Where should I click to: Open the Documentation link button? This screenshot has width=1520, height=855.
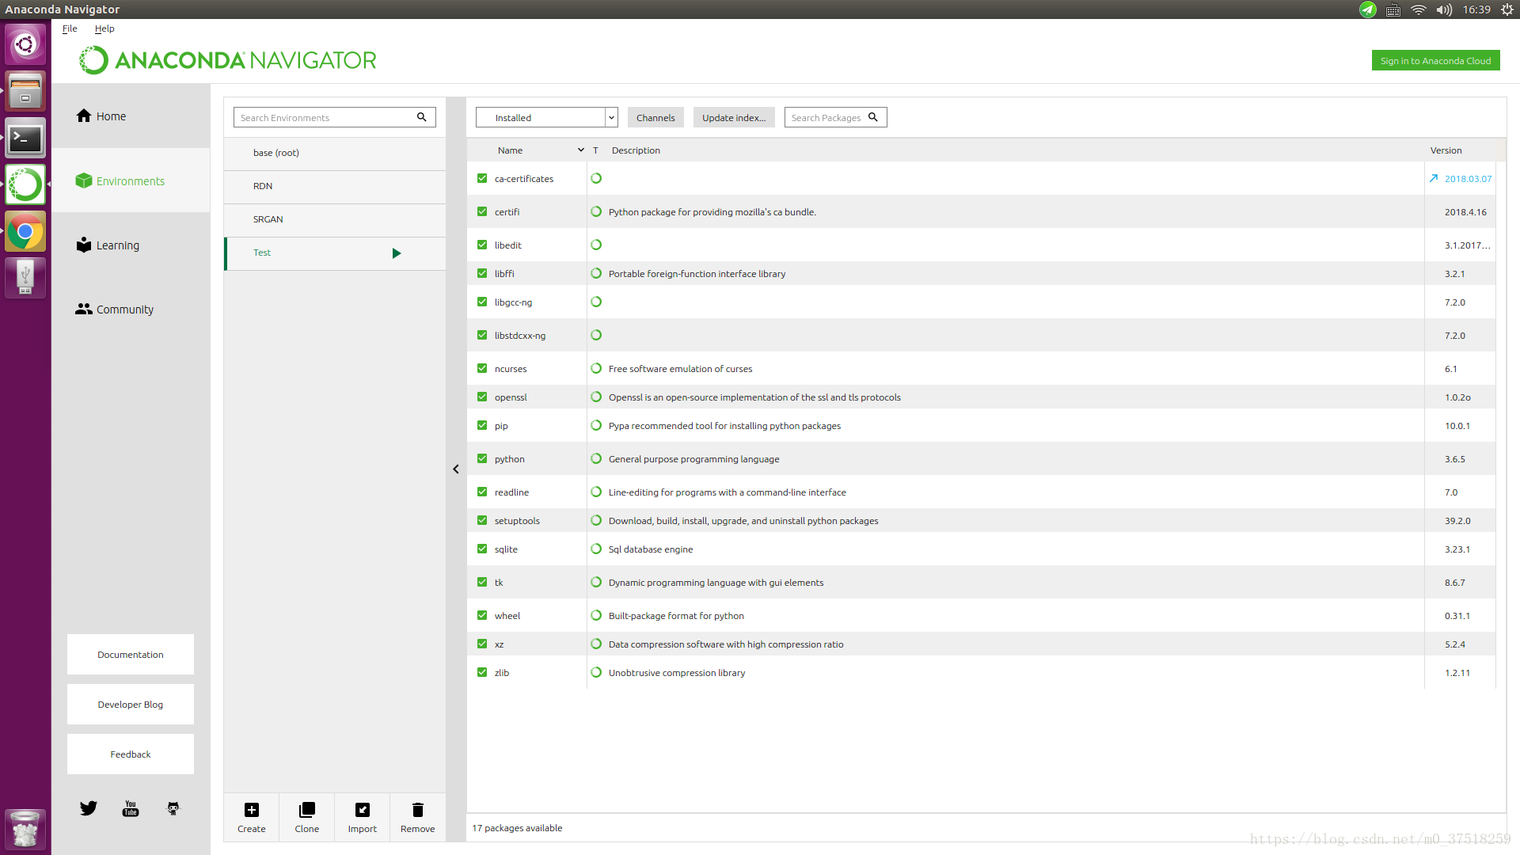coord(131,654)
